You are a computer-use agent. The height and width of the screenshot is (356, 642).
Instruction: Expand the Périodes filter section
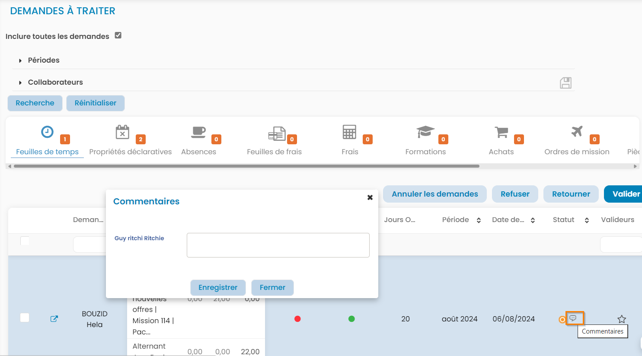pos(20,60)
